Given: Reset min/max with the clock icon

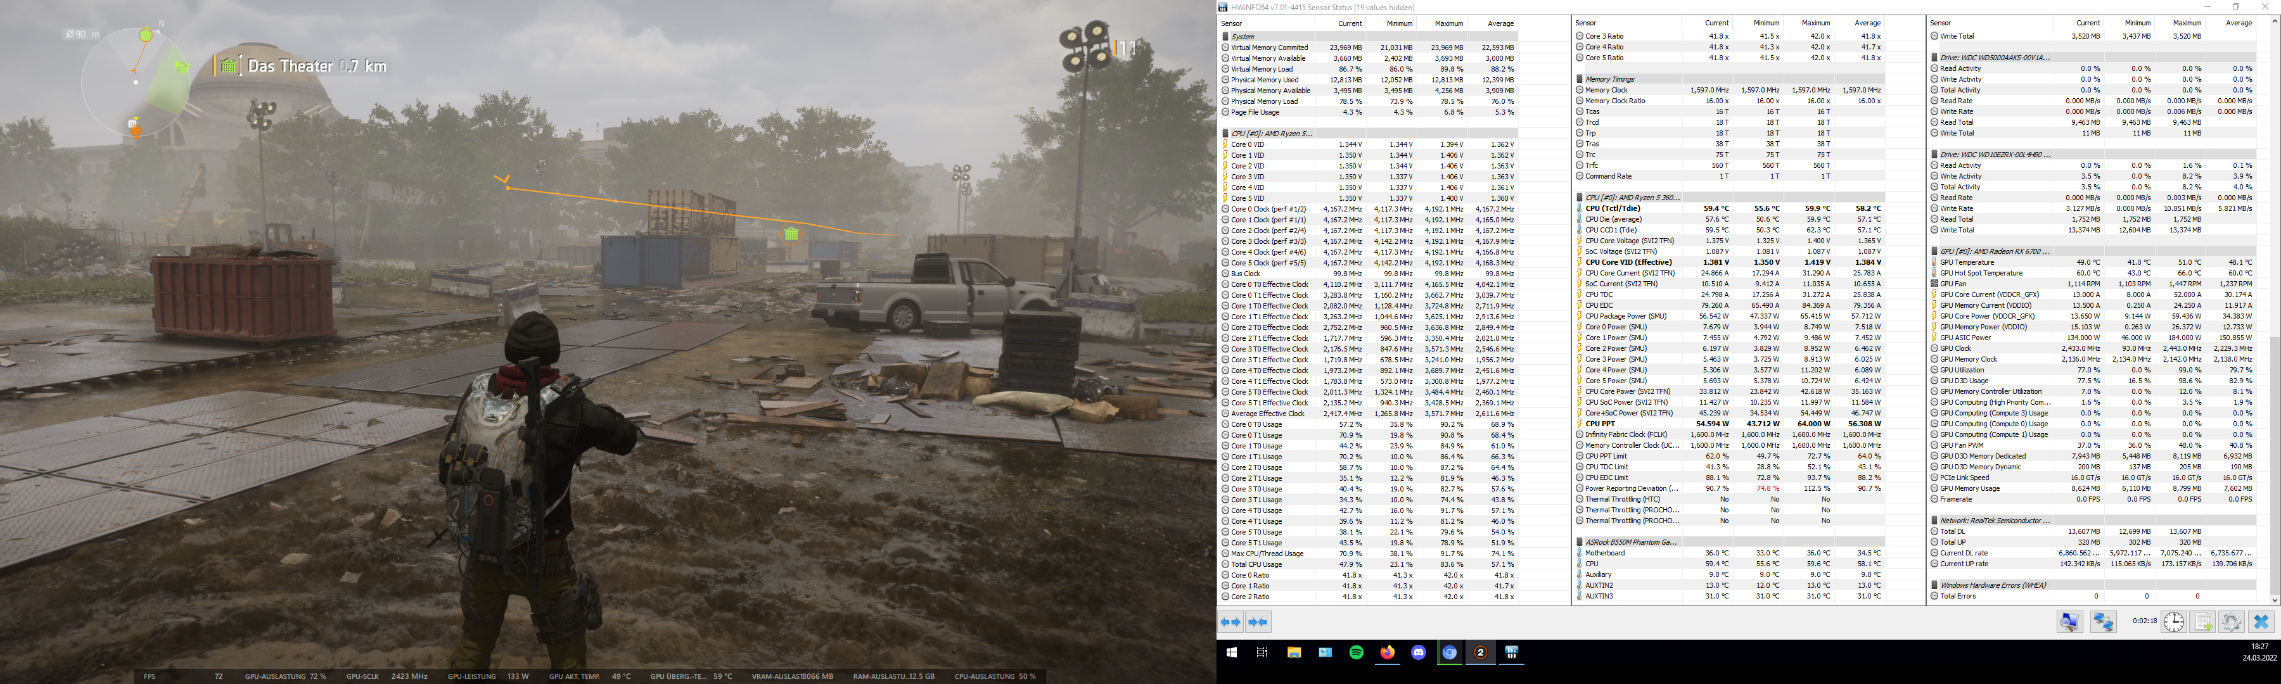Looking at the screenshot, I should 2173,622.
